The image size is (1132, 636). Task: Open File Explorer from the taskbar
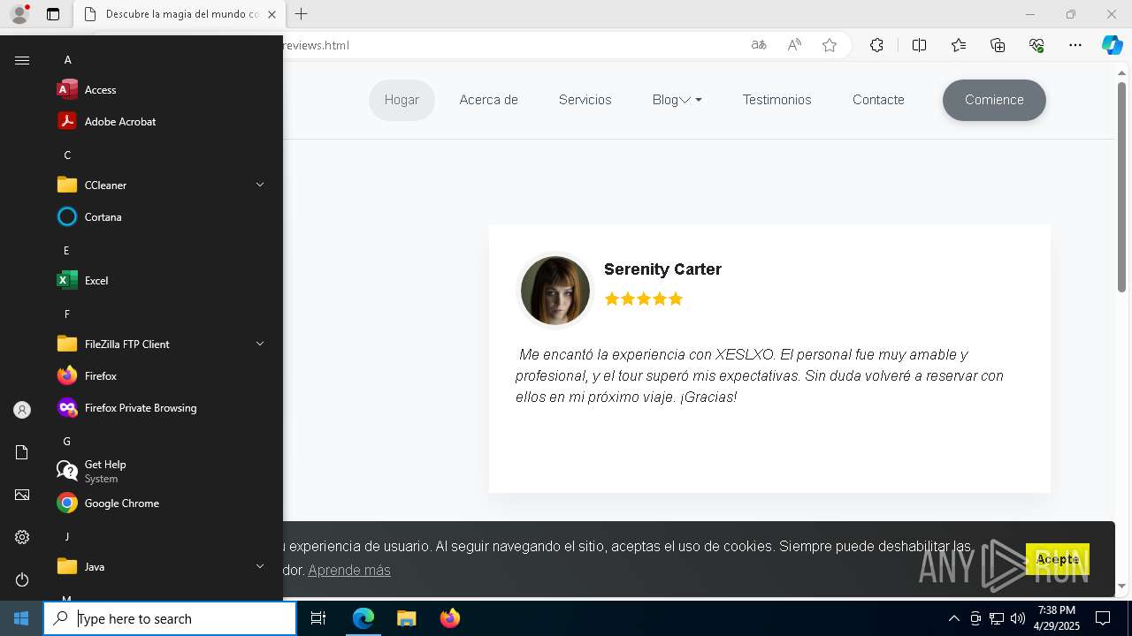click(x=406, y=618)
